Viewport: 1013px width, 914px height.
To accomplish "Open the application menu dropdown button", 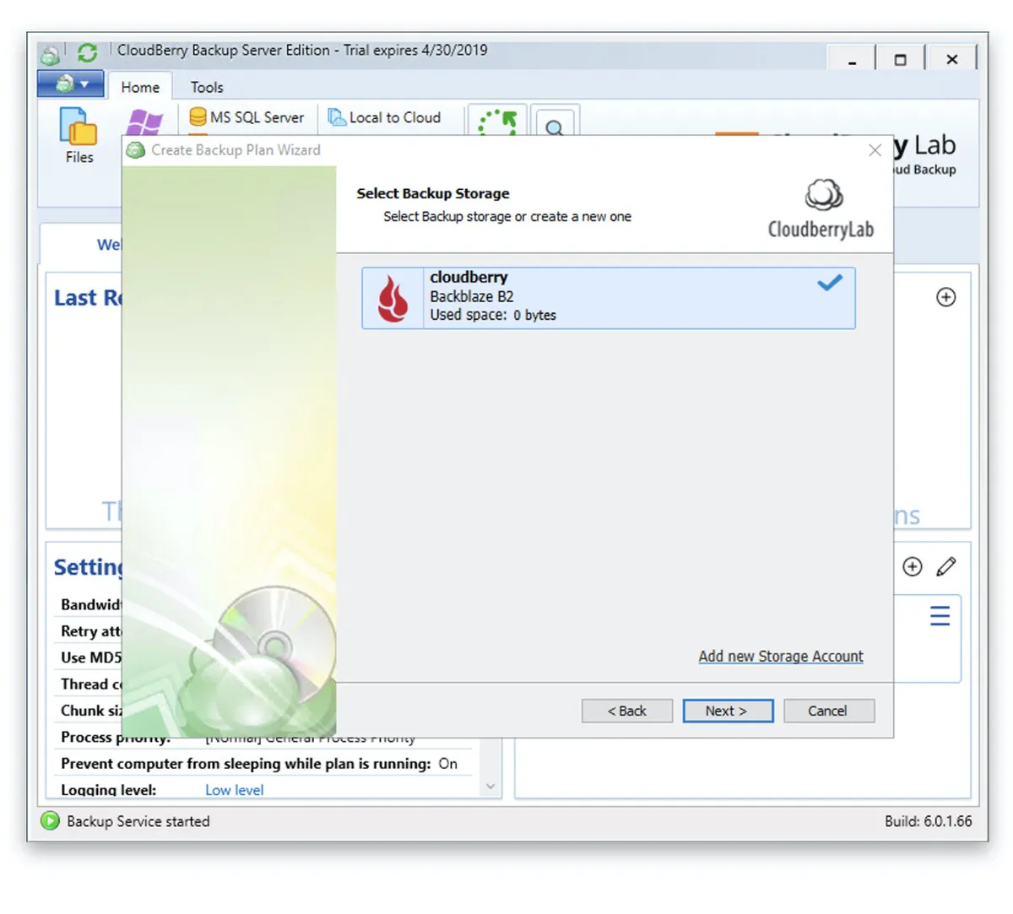I will [71, 84].
